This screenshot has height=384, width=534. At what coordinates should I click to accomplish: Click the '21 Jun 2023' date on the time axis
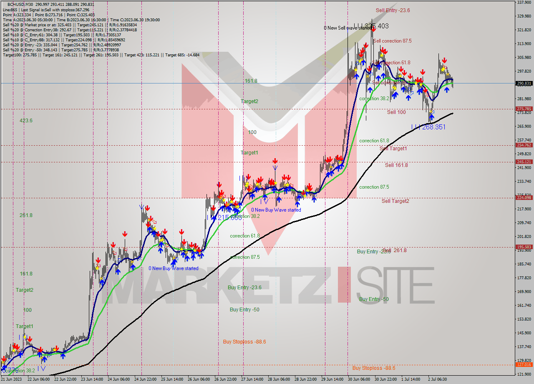(x=12, y=379)
